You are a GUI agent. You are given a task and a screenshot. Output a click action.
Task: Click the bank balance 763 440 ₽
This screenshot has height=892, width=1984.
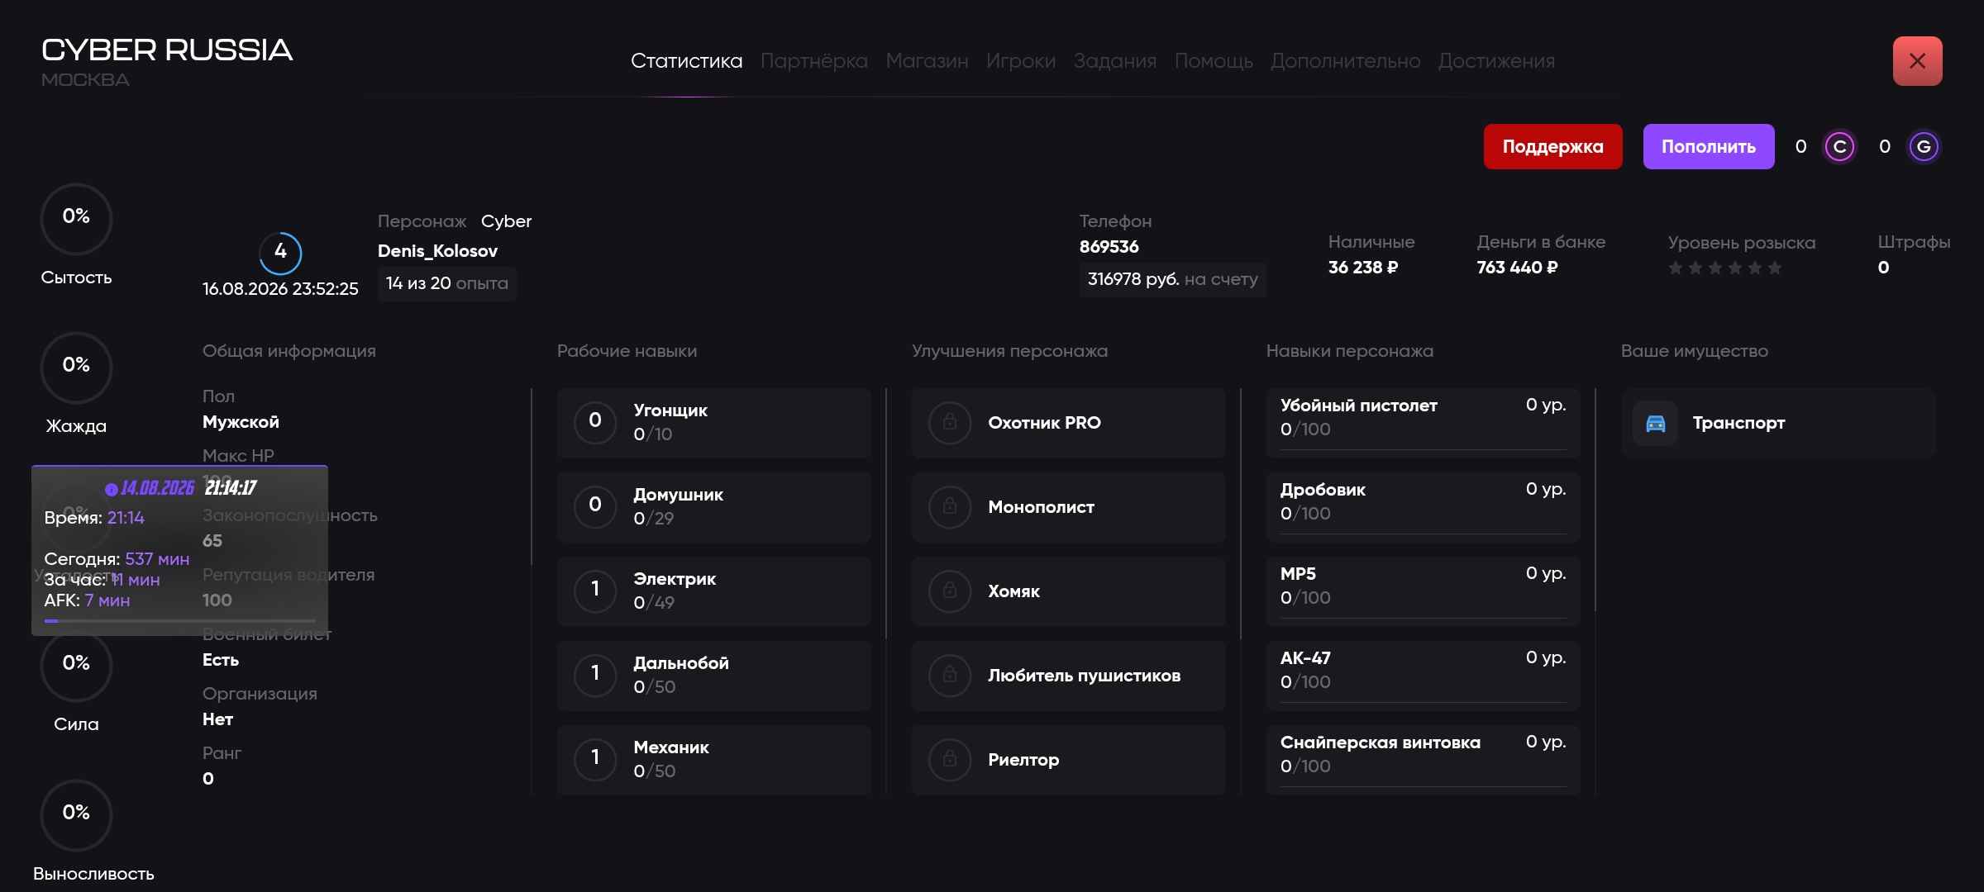[1517, 268]
